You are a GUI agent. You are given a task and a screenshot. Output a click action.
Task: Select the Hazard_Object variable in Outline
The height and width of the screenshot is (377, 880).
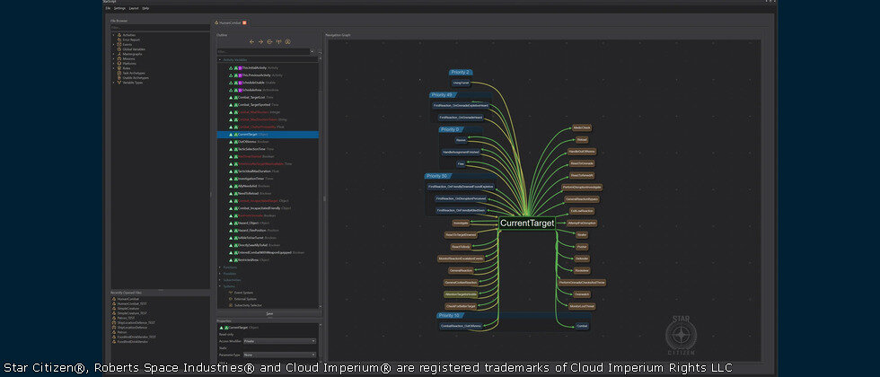pos(268,223)
